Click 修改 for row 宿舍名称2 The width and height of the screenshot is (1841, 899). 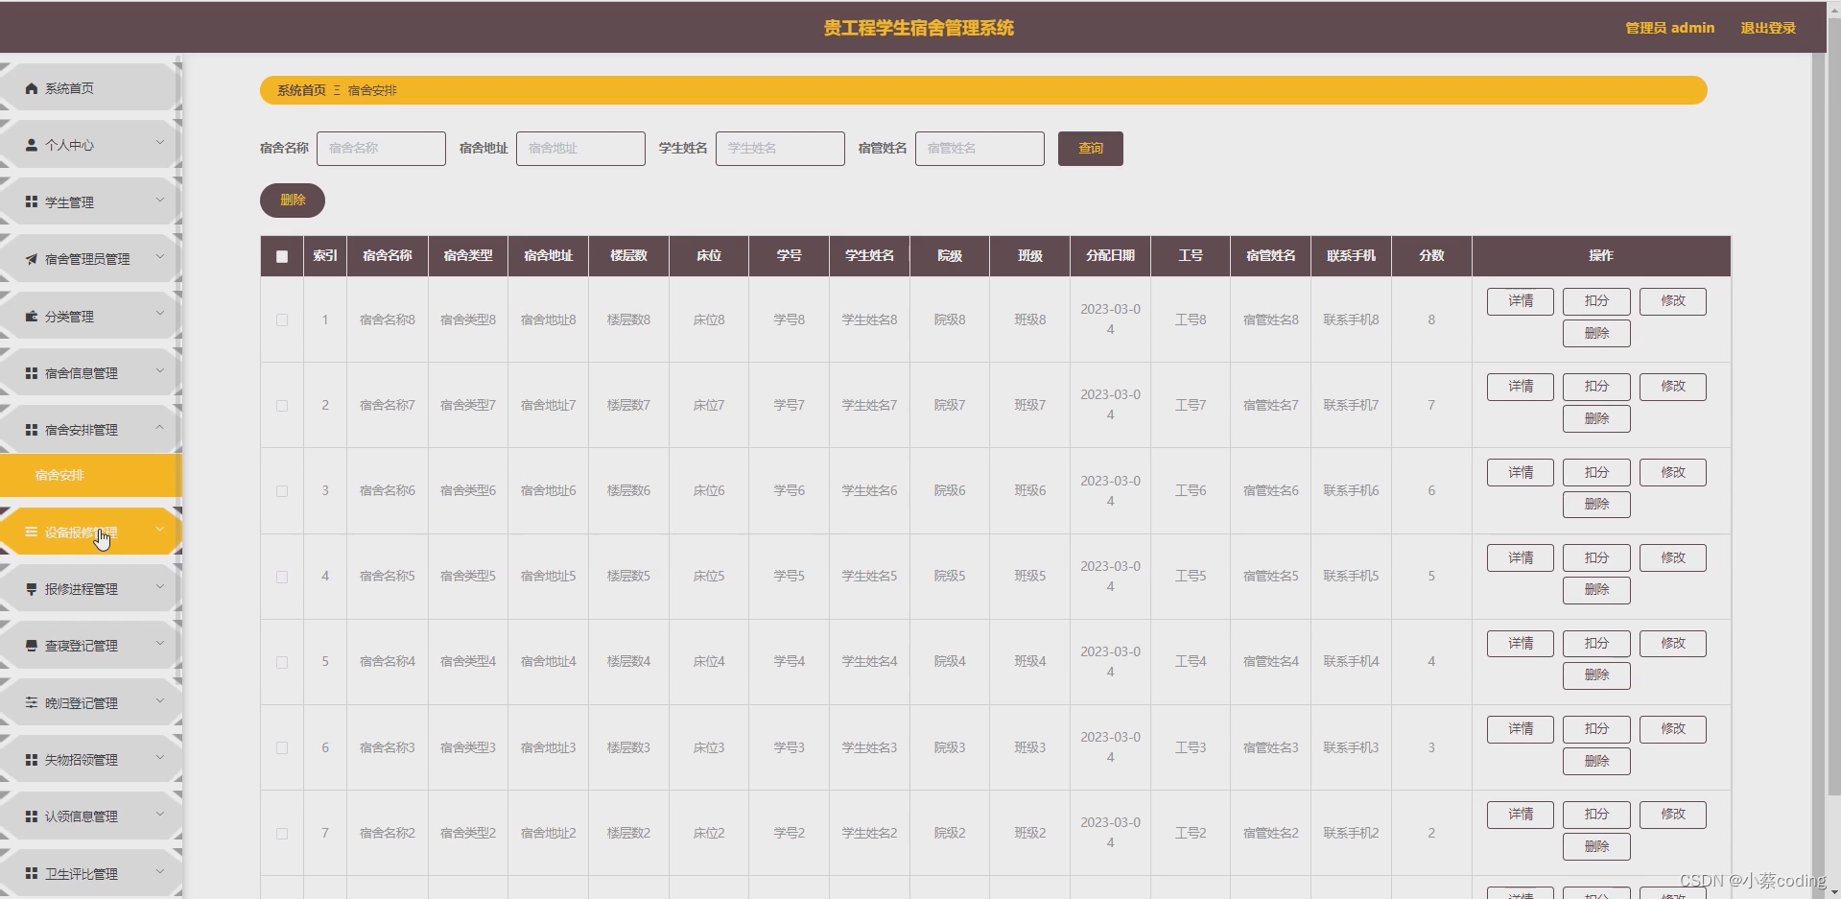click(1672, 815)
